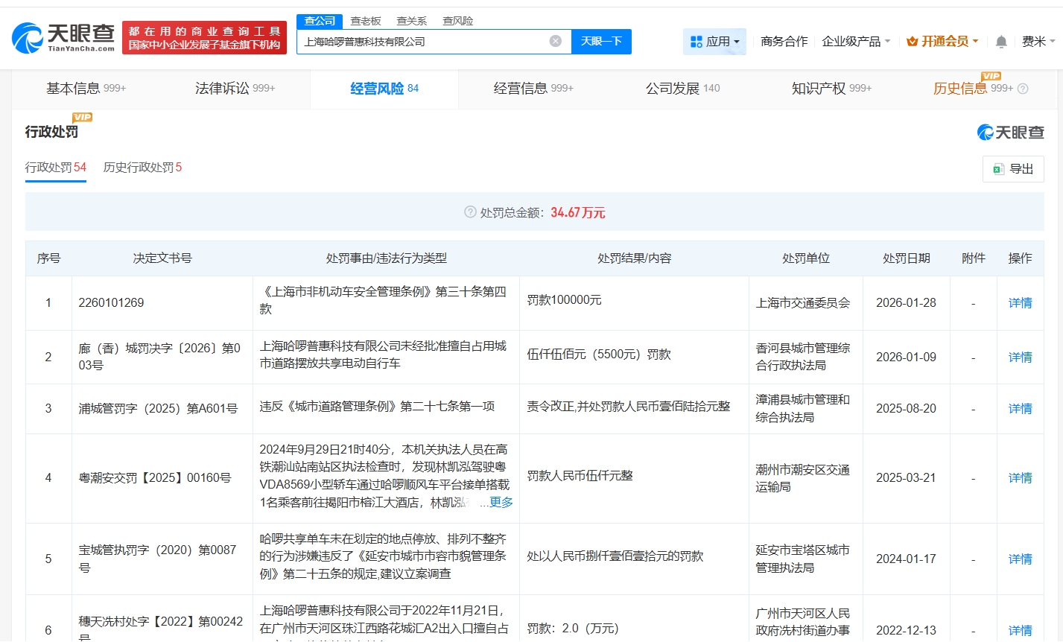
Task: Switch to the 知识产权 tab
Action: [831, 89]
